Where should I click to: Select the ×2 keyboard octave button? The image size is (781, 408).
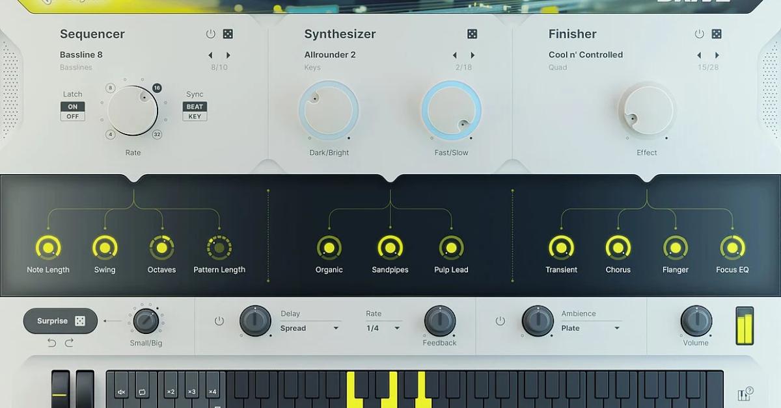[x=171, y=391]
